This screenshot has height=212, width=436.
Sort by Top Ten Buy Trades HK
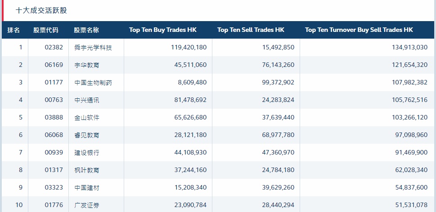pyautogui.click(x=163, y=30)
